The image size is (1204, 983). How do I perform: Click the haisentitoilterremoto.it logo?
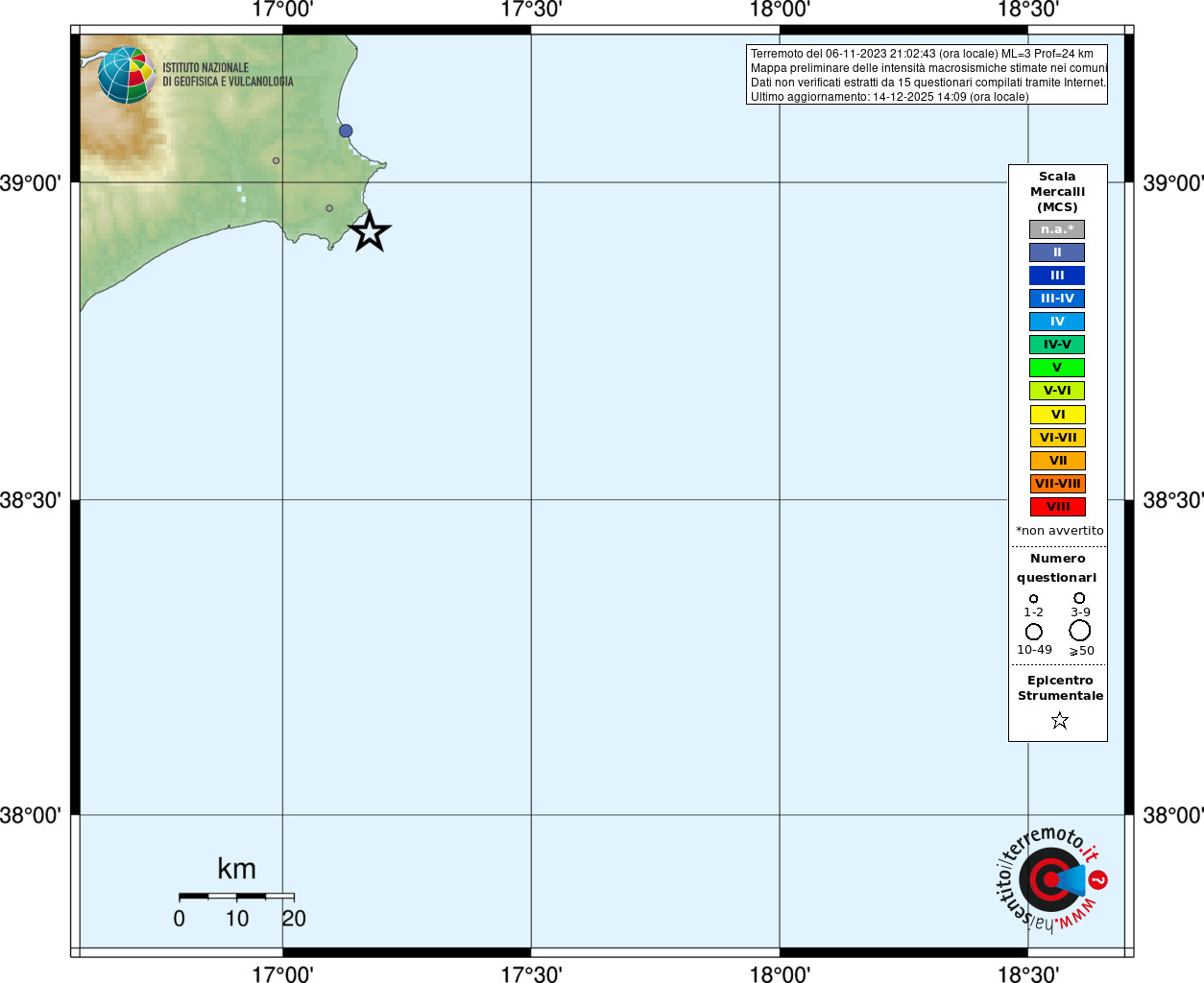tap(1050, 879)
